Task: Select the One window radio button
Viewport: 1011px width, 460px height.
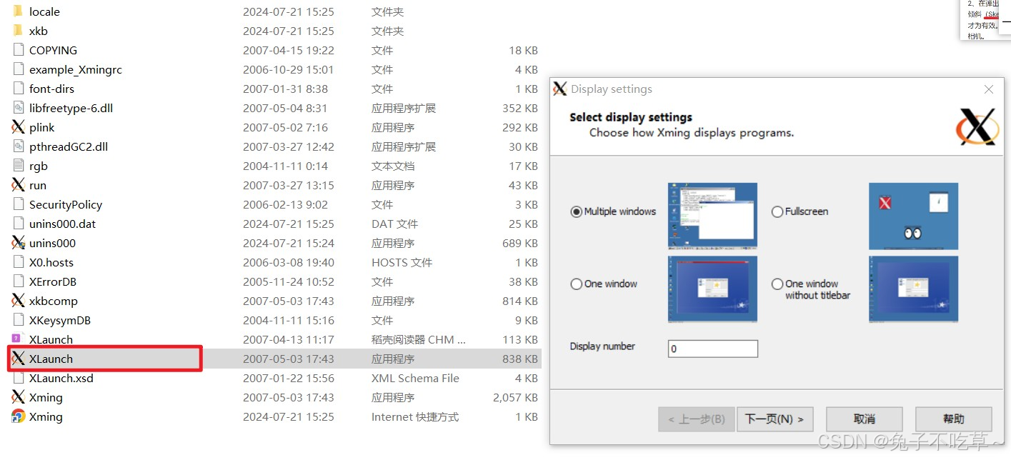Action: [x=576, y=284]
